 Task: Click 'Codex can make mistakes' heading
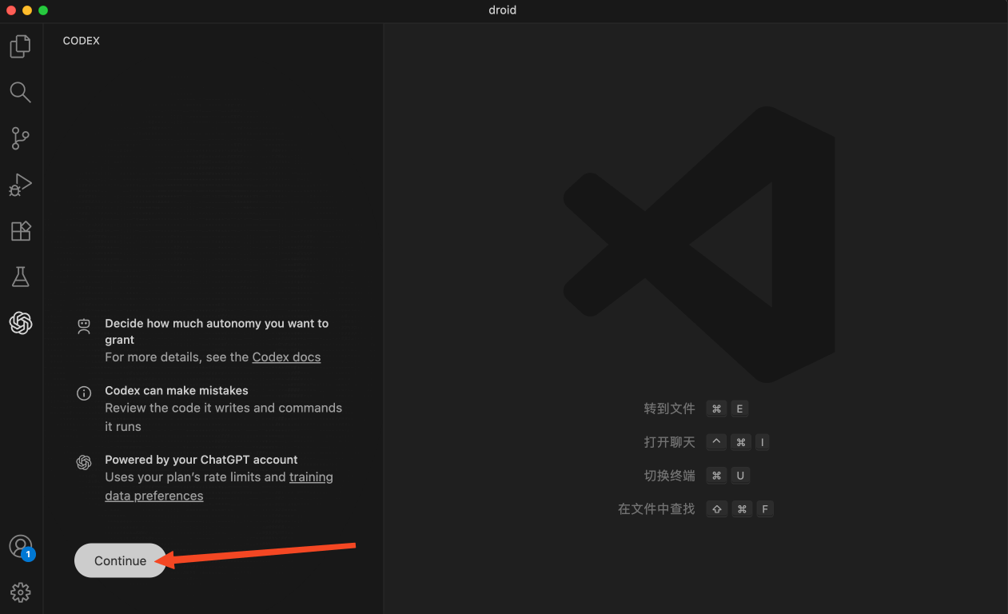[x=177, y=391]
